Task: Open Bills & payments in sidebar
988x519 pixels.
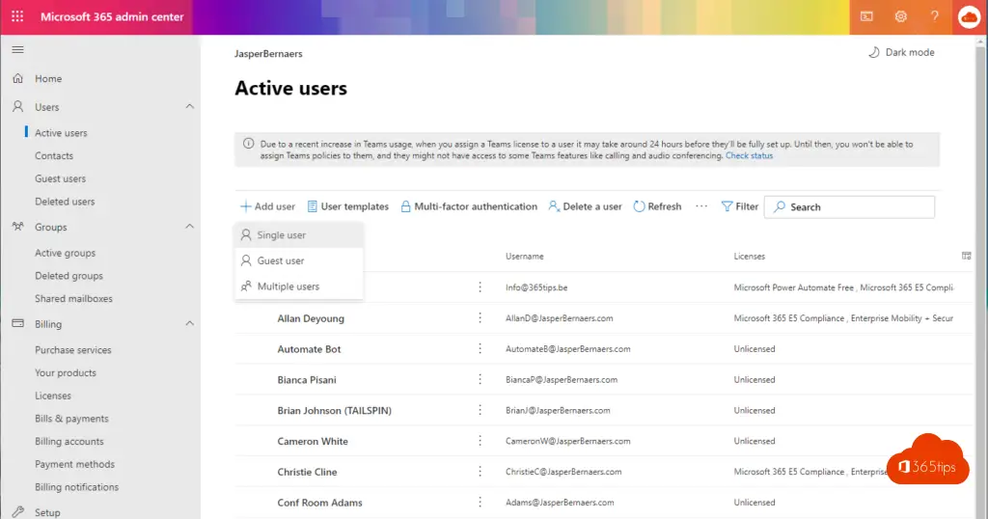Action: (71, 419)
